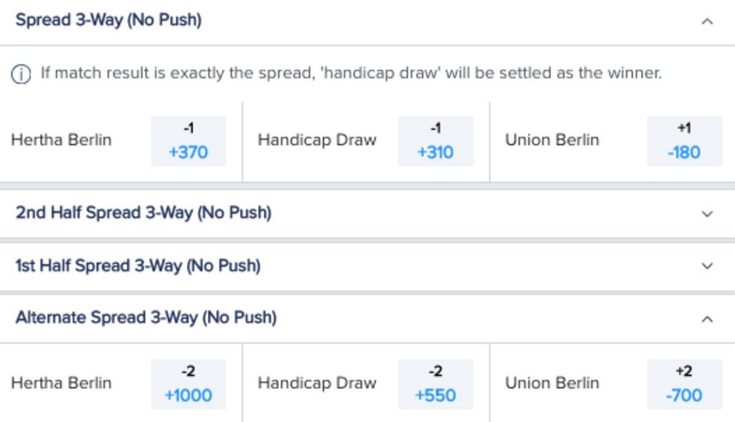Click Handicap Draw label in Alternate Spread row
Image resolution: width=735 pixels, height=422 pixels.
point(317,383)
